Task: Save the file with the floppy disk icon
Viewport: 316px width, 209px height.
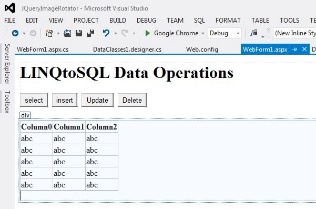Action: coord(79,33)
